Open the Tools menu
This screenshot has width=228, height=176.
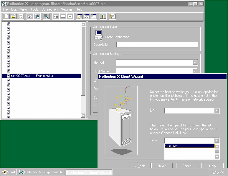pos(34,9)
